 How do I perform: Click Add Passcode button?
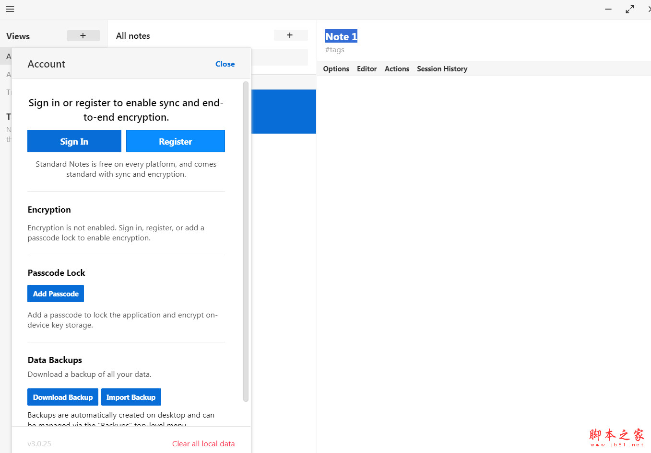[x=56, y=294]
